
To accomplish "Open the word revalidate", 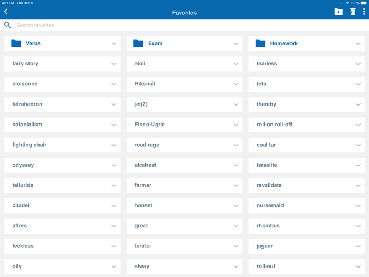I will point(269,185).
